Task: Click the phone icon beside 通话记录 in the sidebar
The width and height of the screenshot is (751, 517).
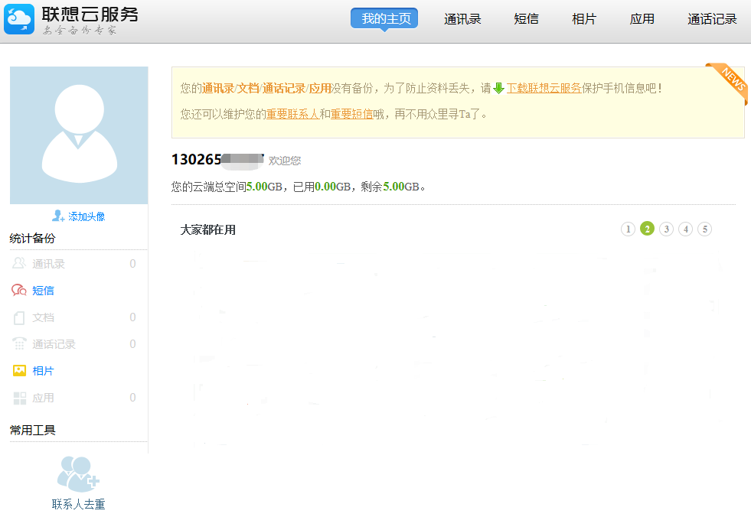Action: click(x=19, y=343)
